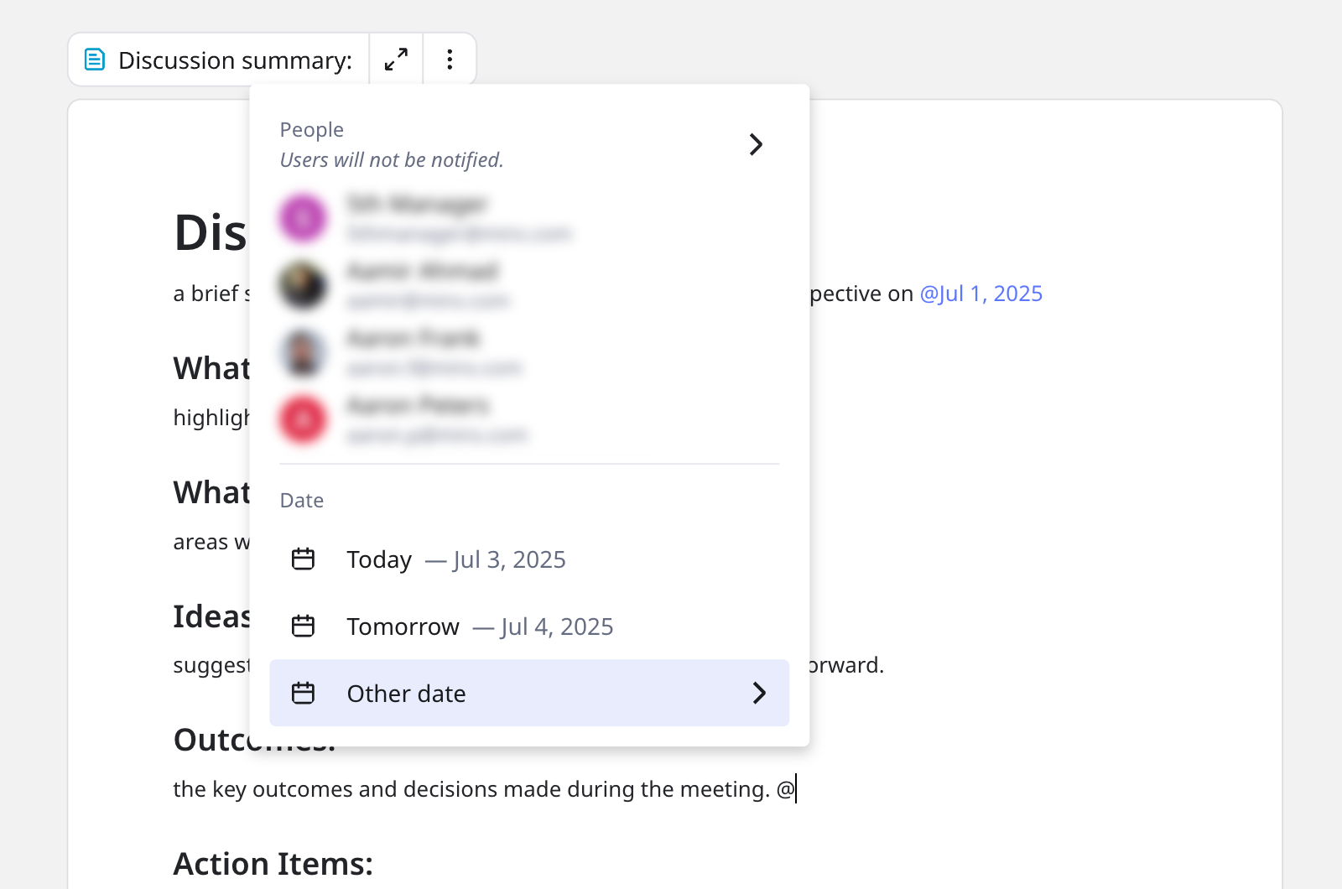
Task: Click the Action Items: heading
Action: (273, 864)
